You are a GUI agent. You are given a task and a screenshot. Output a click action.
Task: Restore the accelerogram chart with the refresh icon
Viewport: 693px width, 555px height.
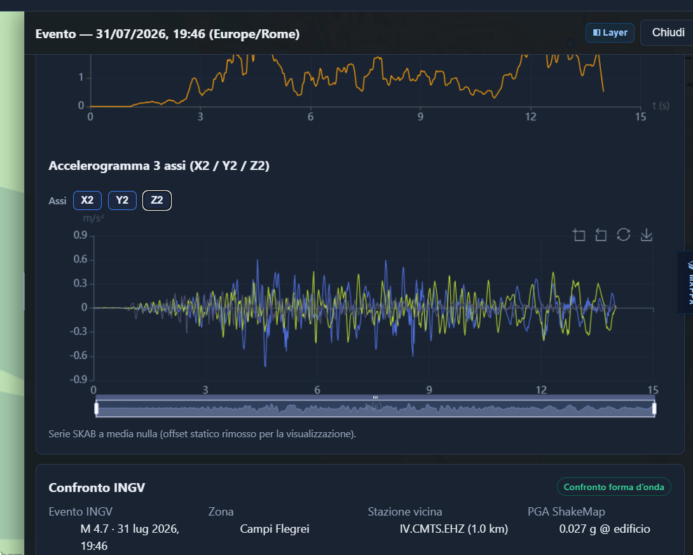[x=623, y=235]
